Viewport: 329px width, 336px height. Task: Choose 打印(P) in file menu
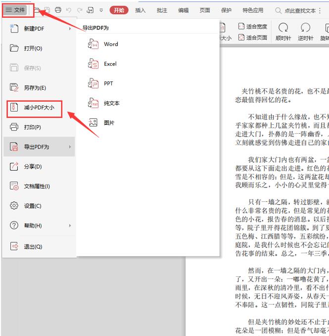point(39,127)
